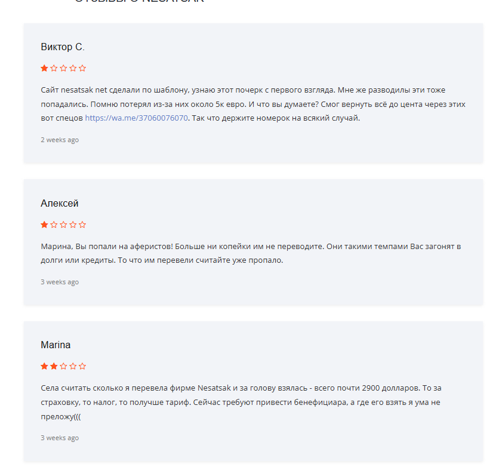Viewport: 502px width, 476px height.
Task: Click the reviewer name Marina
Action: [x=56, y=345]
